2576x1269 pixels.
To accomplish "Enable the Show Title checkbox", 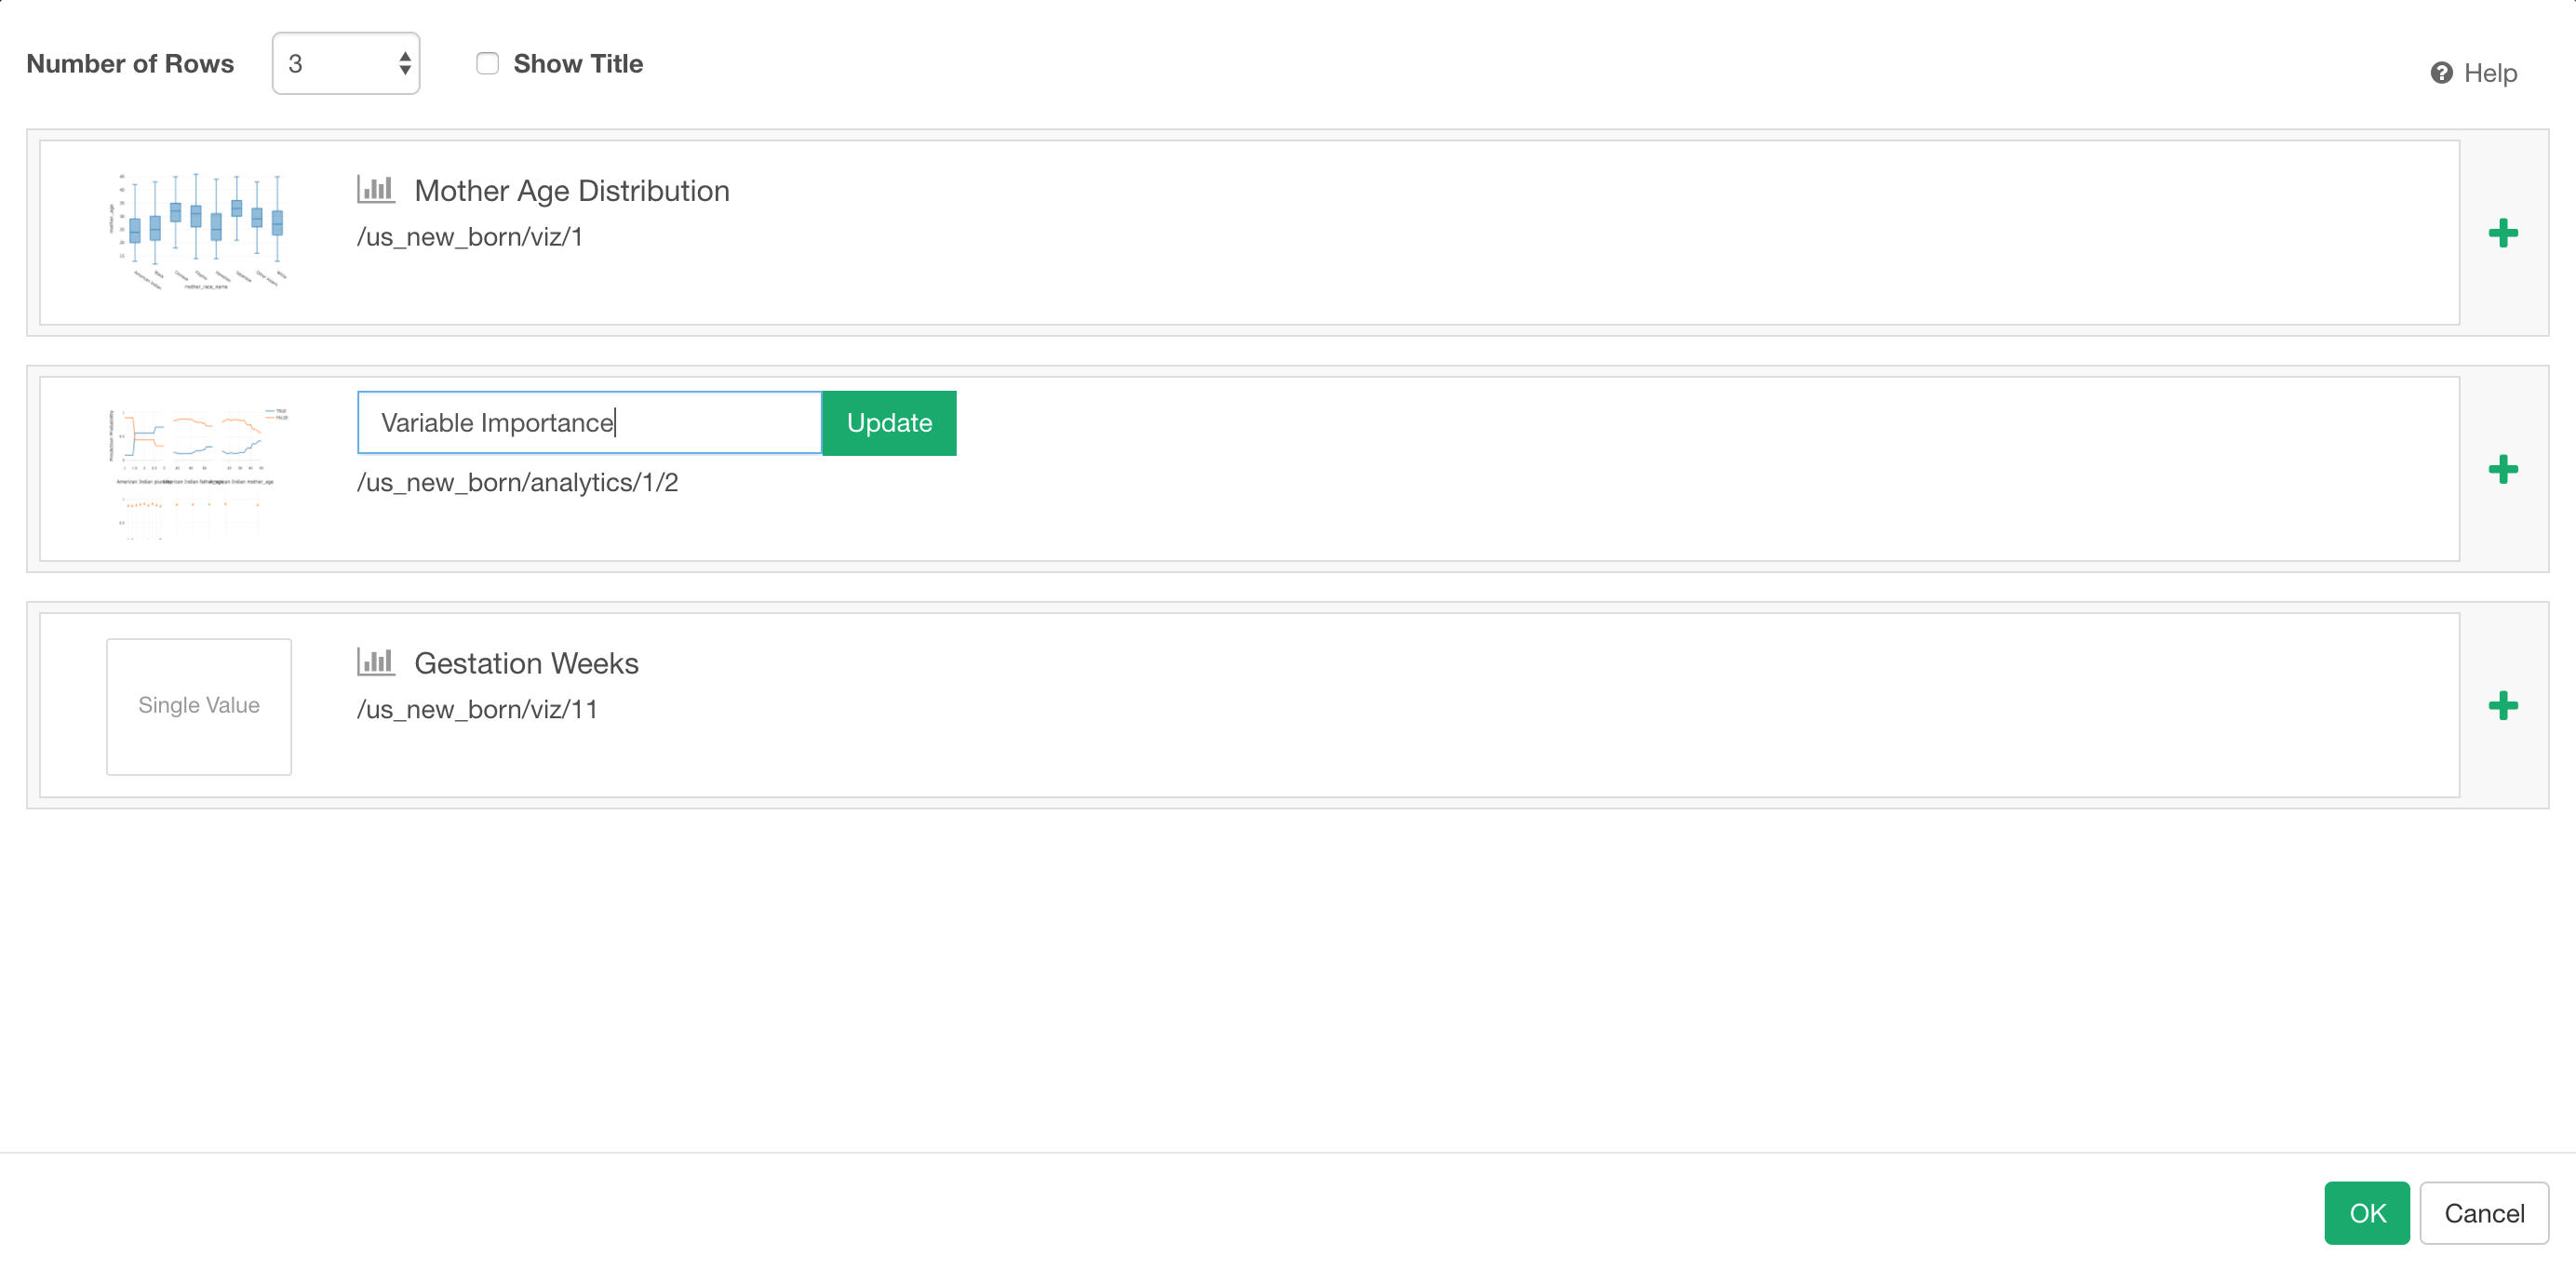I will [x=487, y=63].
